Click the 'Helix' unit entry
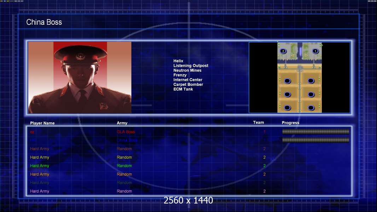The height and width of the screenshot is (212, 377). click(178, 61)
